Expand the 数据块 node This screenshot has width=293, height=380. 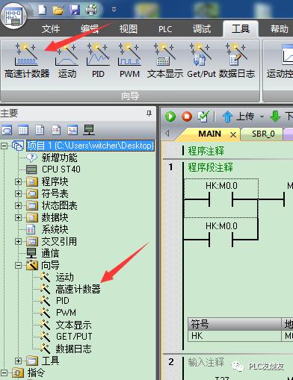pyautogui.click(x=18, y=217)
